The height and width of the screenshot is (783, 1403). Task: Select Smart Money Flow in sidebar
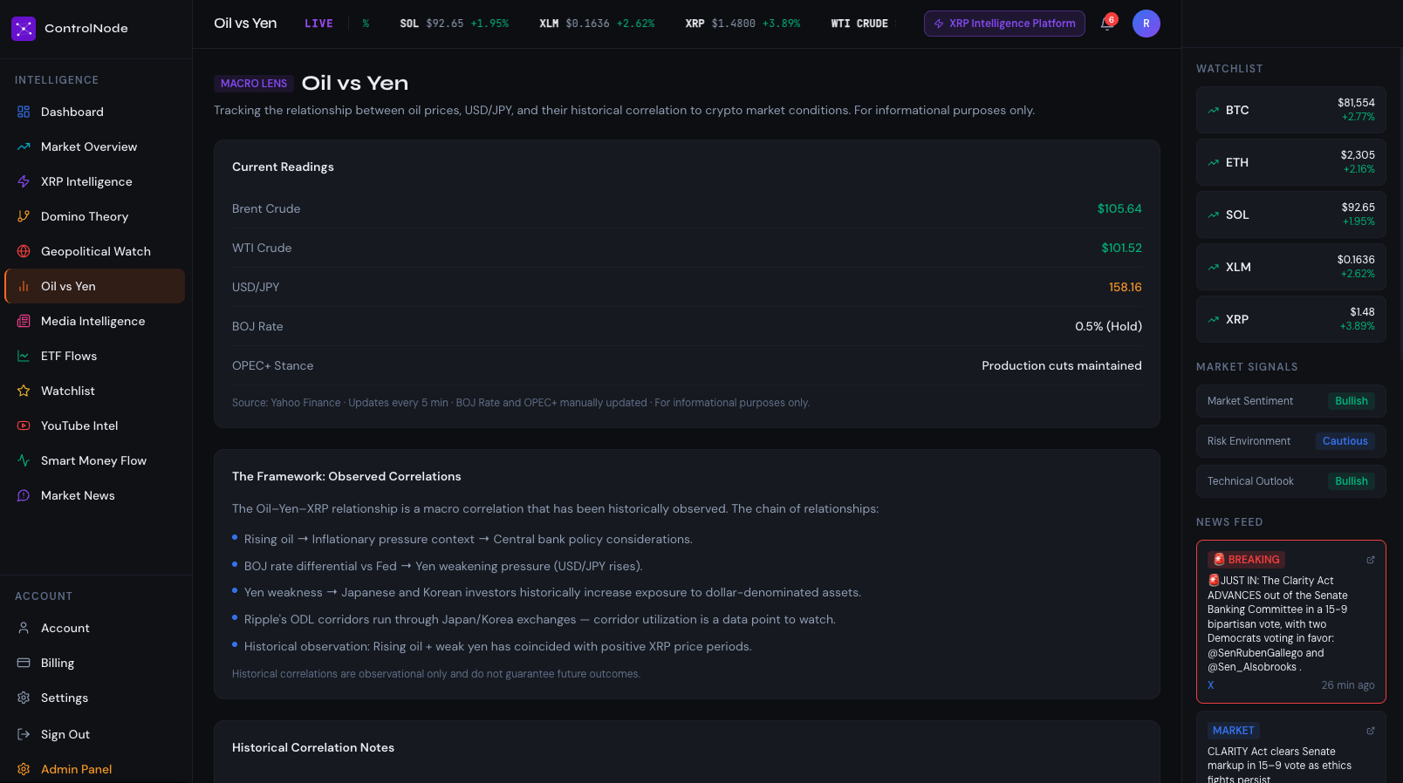[94, 460]
